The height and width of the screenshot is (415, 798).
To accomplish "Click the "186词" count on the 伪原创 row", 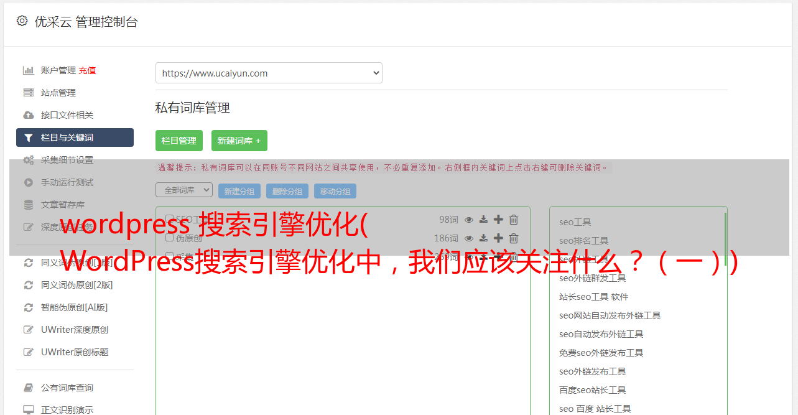I will pos(446,238).
